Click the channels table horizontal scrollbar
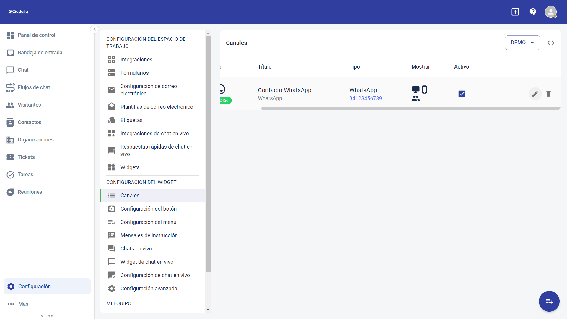567x319 pixels. pyautogui.click(x=410, y=108)
